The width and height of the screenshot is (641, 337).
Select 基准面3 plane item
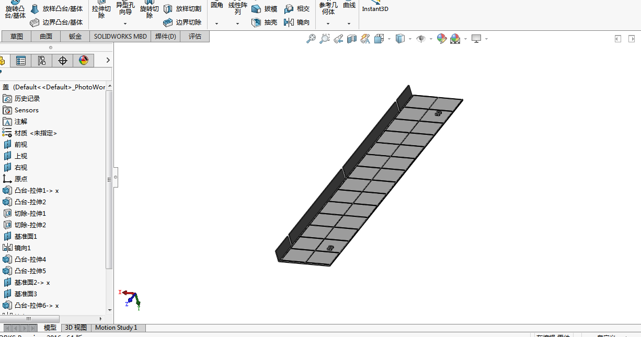coord(20,294)
